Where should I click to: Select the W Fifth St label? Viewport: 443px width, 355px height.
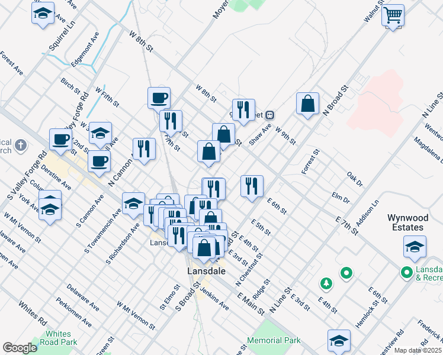107,97
